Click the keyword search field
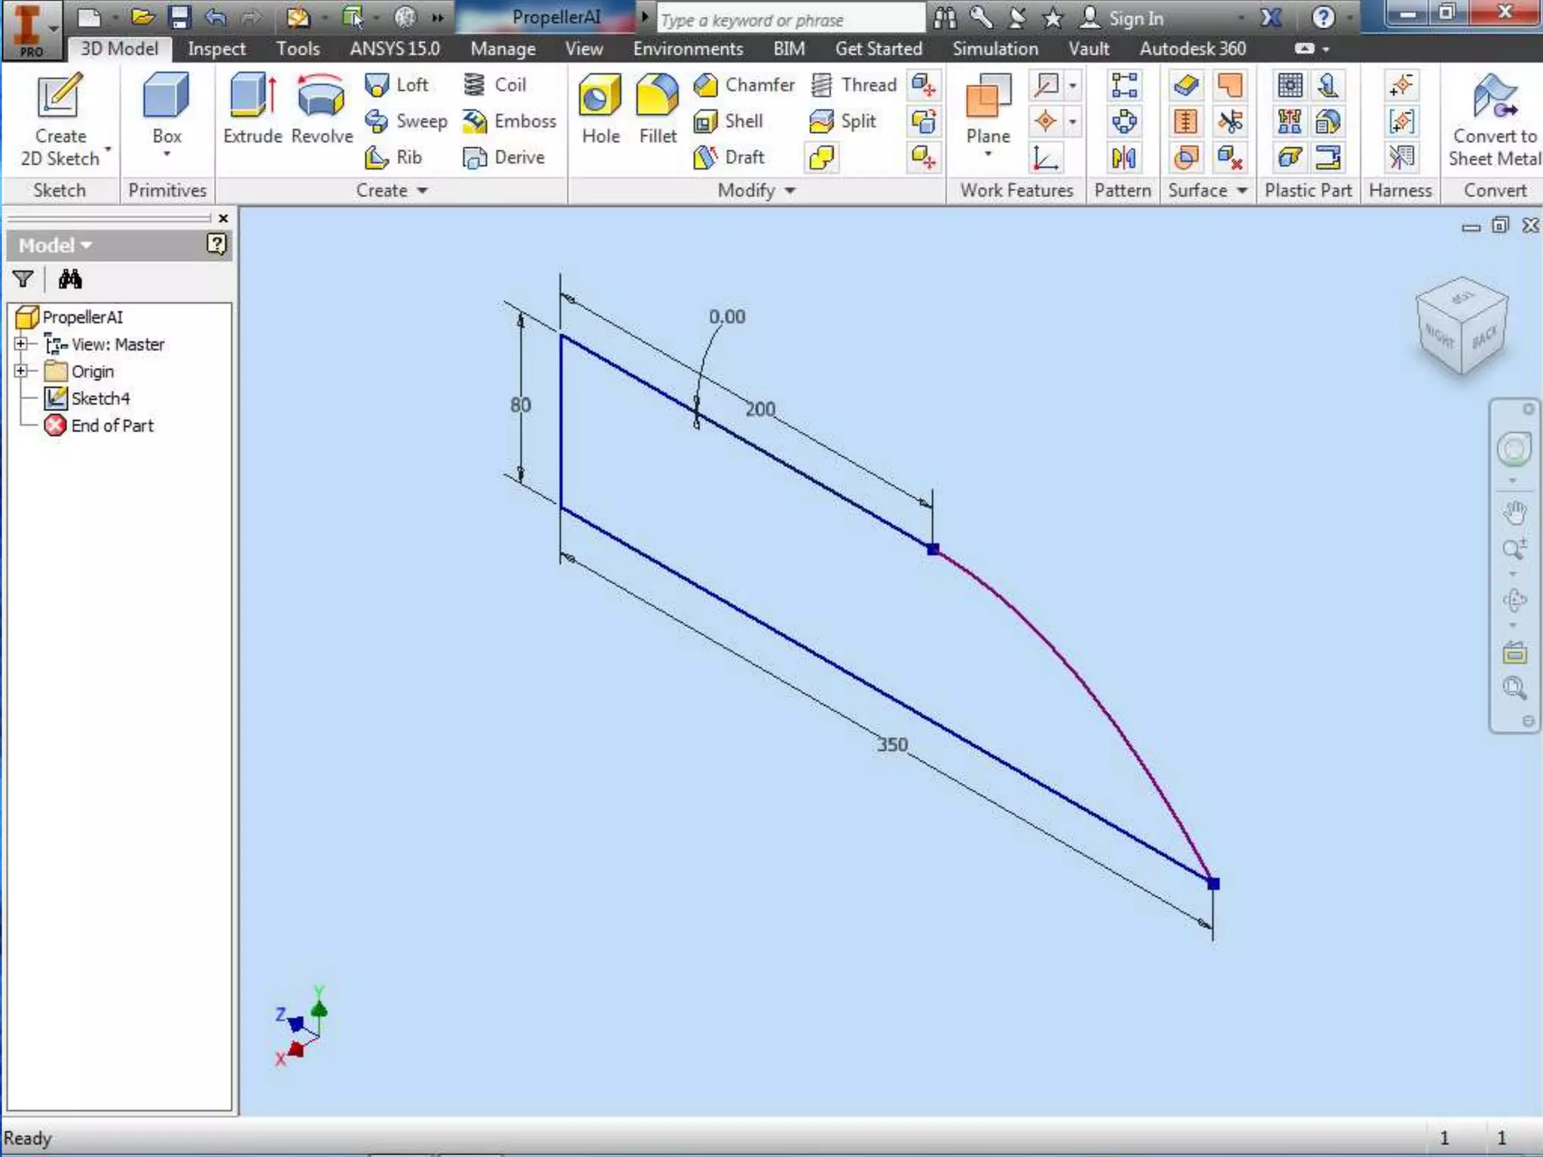 [790, 20]
